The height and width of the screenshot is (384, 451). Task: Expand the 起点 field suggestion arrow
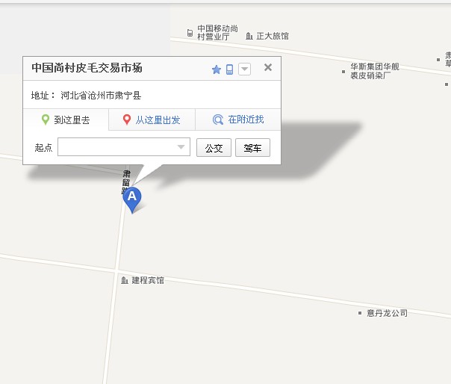coord(181,147)
